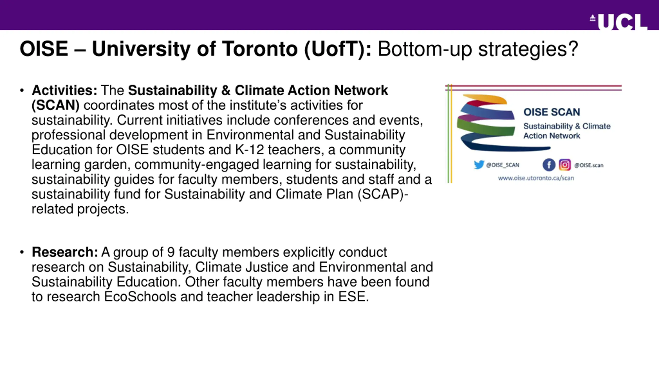Open the Facebook icon
This screenshot has height=370, width=659.
click(549, 165)
